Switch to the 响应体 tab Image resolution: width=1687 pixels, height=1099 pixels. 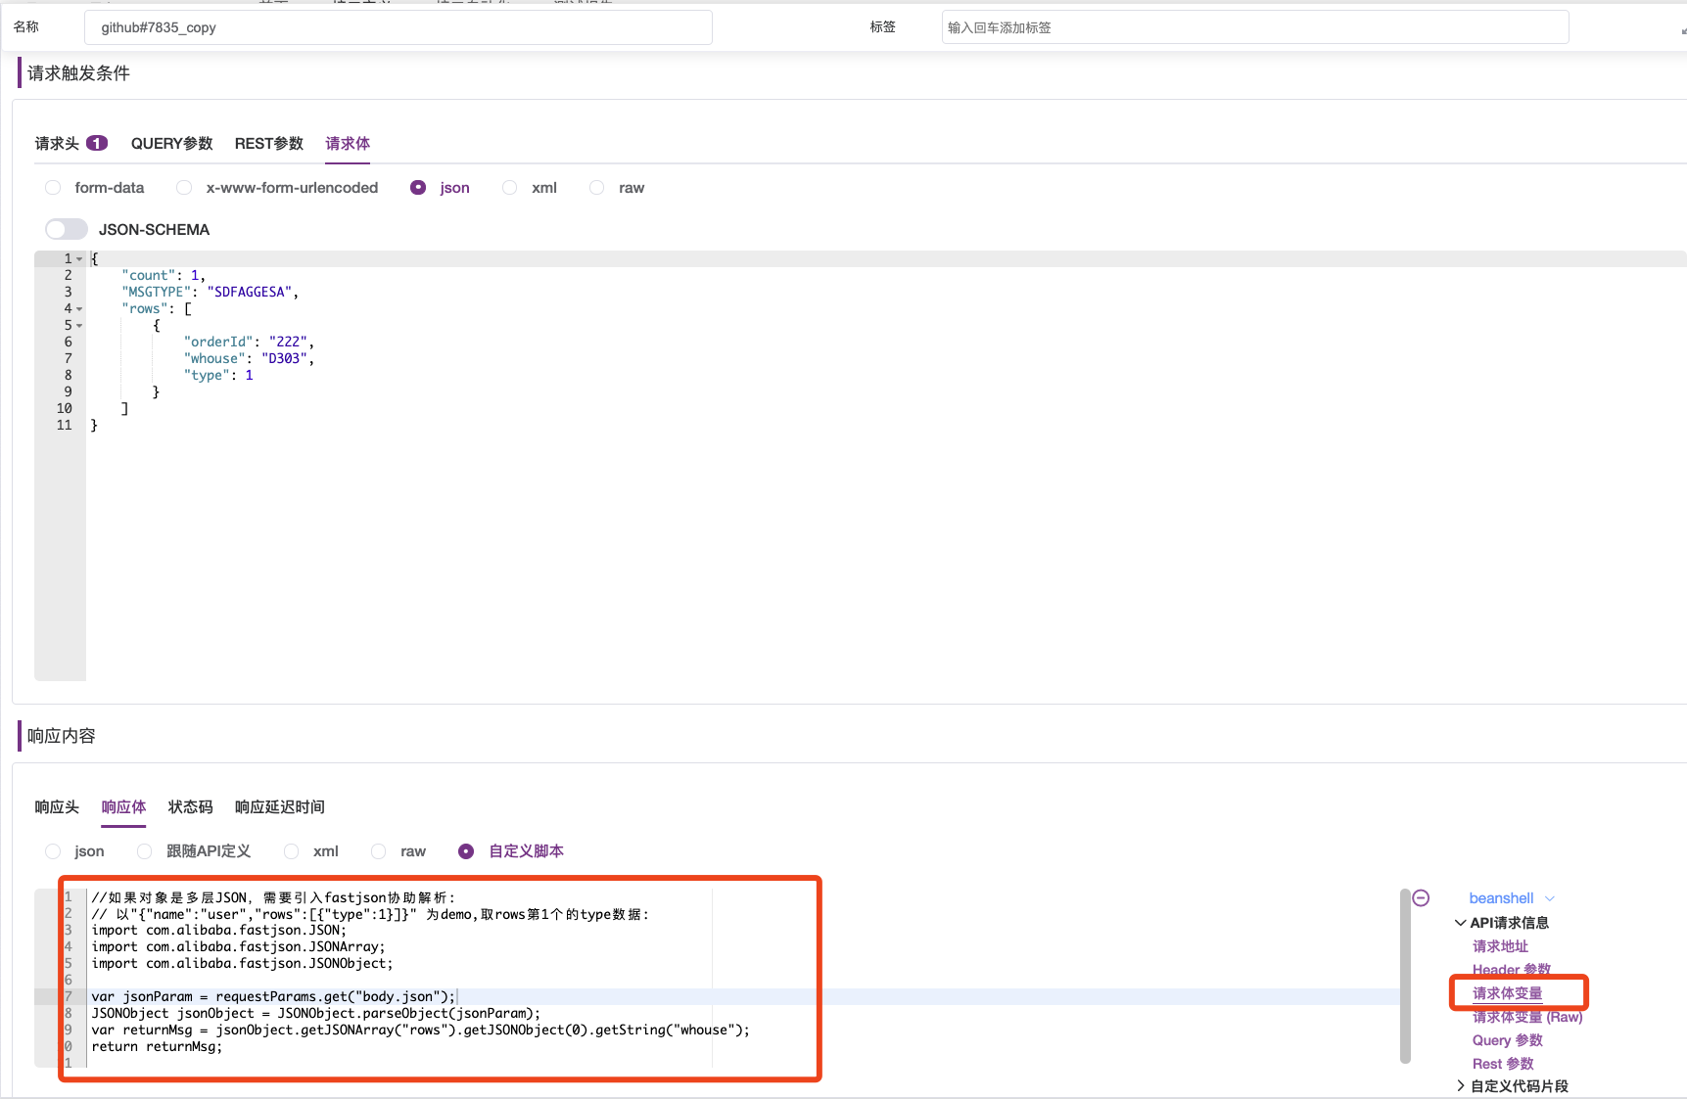(x=123, y=807)
